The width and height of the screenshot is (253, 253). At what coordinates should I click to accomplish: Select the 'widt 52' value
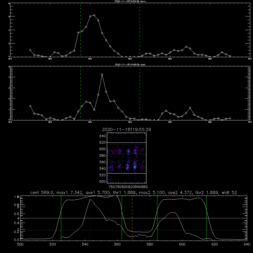229,193
